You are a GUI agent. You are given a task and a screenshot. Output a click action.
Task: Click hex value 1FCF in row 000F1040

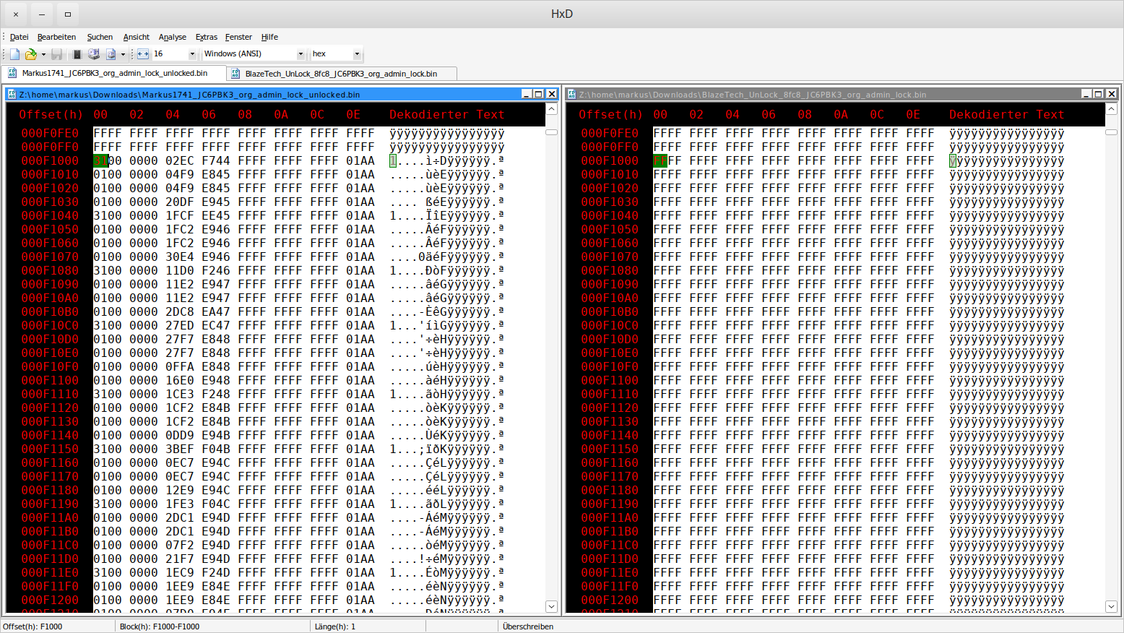180,215
